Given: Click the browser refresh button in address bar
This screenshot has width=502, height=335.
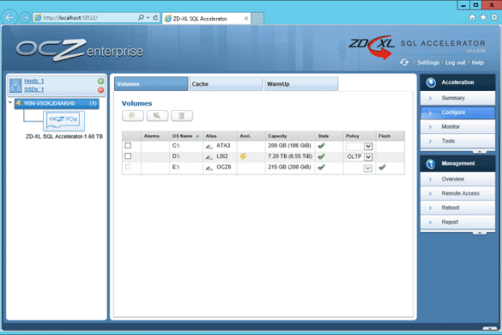Looking at the screenshot, I should point(155,18).
